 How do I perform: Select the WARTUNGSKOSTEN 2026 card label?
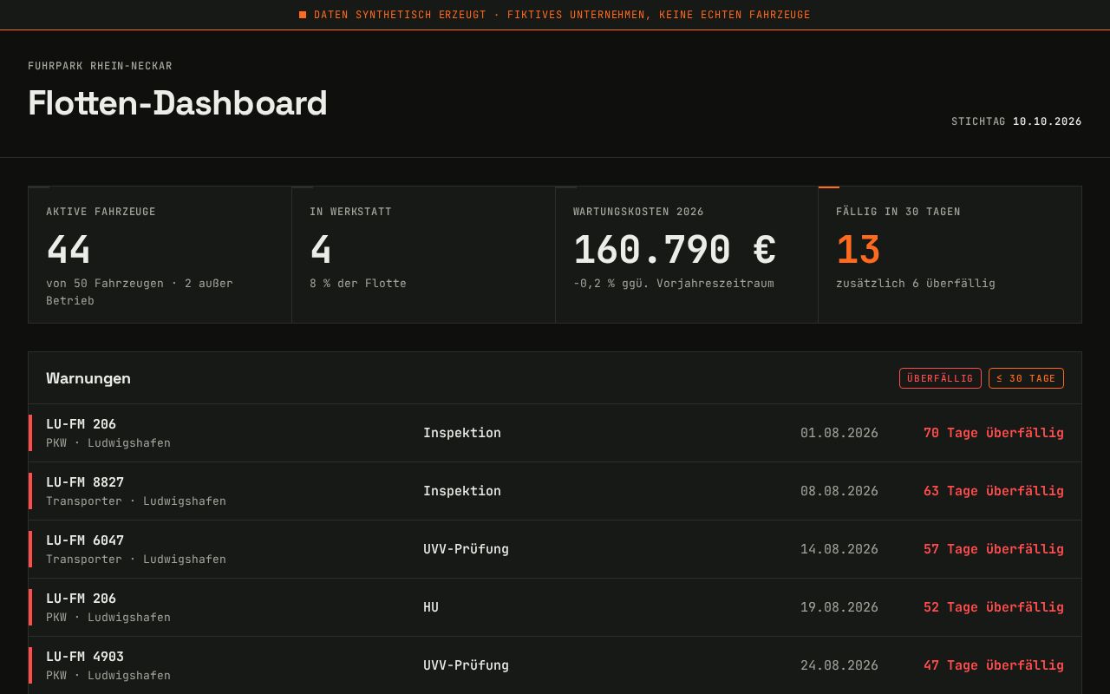pyautogui.click(x=638, y=212)
